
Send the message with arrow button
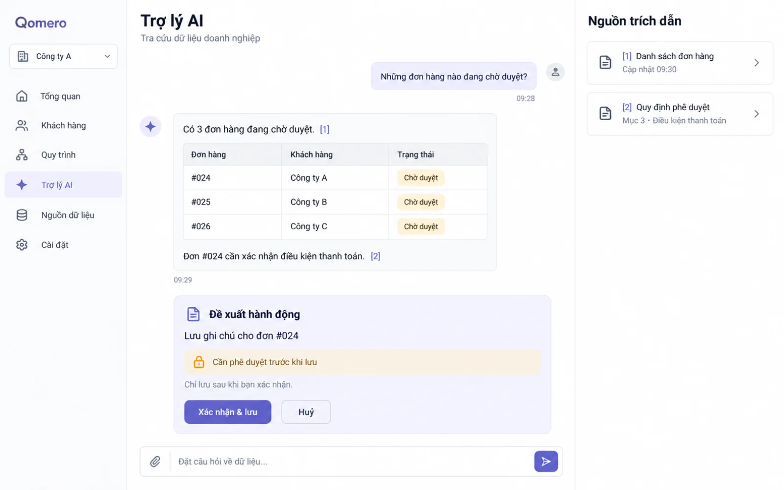click(546, 461)
